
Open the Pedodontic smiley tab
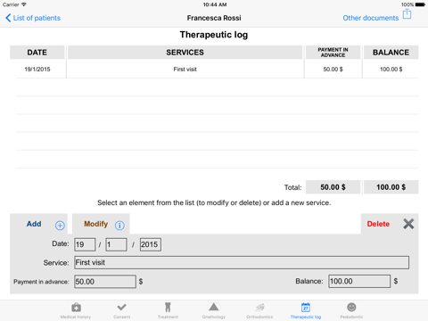coord(351,310)
